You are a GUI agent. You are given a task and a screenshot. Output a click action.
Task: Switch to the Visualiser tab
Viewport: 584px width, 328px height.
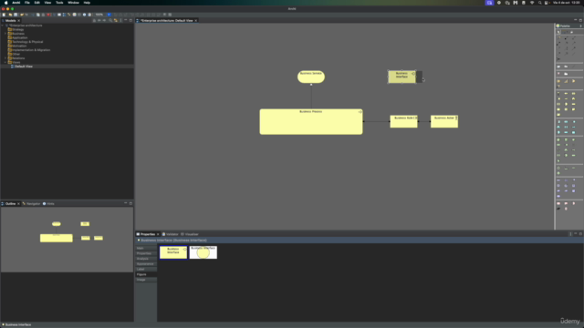point(191,234)
